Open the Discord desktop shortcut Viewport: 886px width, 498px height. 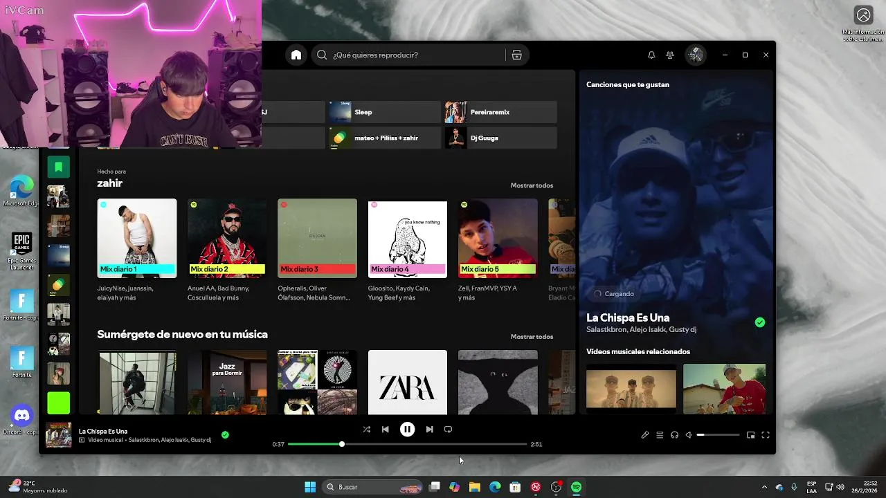click(21, 419)
